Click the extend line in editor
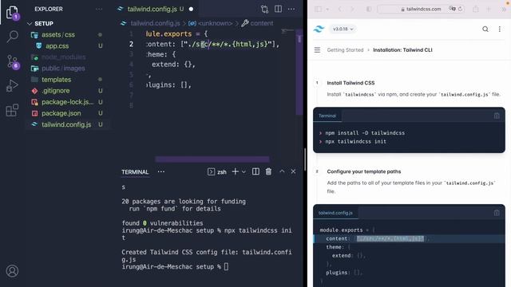 pyautogui.click(x=173, y=65)
